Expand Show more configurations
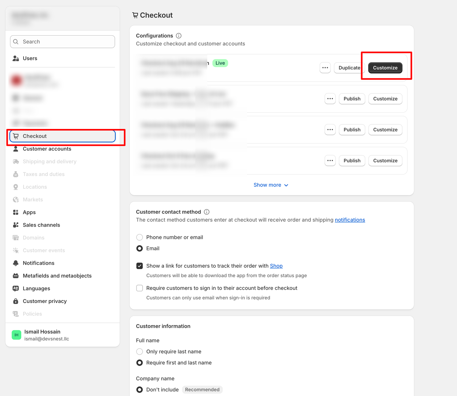Image resolution: width=457 pixels, height=396 pixels. point(271,185)
